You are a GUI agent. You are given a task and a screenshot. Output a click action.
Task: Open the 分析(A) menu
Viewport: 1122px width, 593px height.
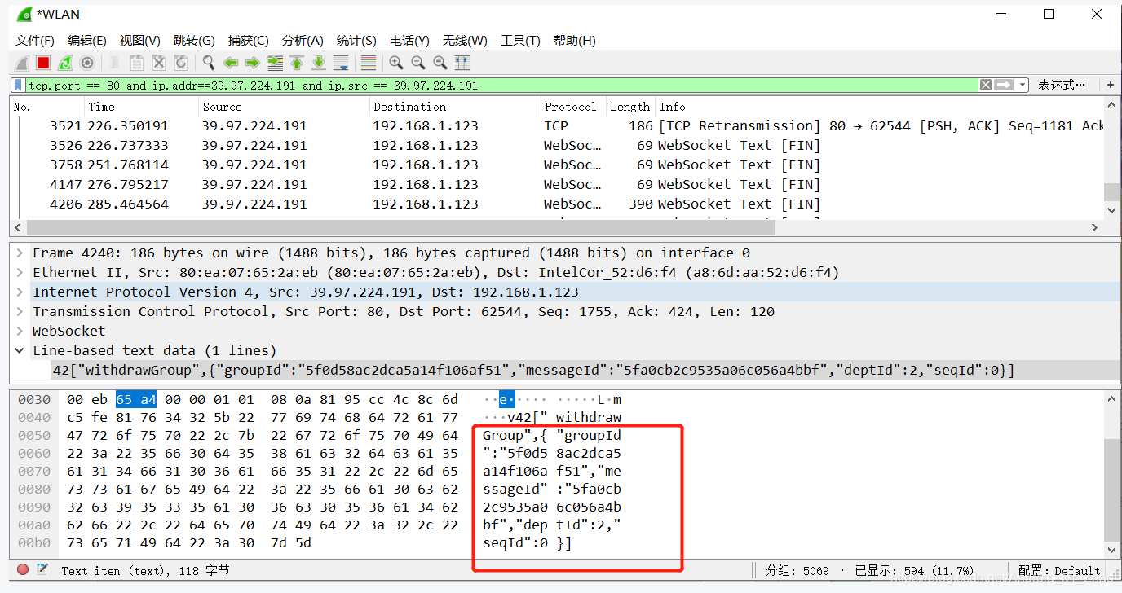tap(303, 41)
